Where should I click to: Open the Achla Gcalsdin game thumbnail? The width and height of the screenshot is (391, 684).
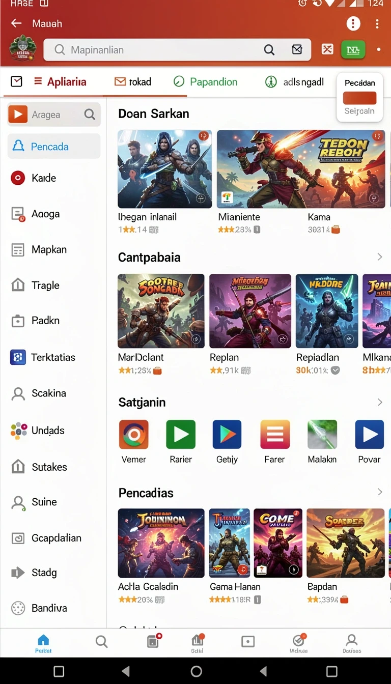[x=161, y=543]
